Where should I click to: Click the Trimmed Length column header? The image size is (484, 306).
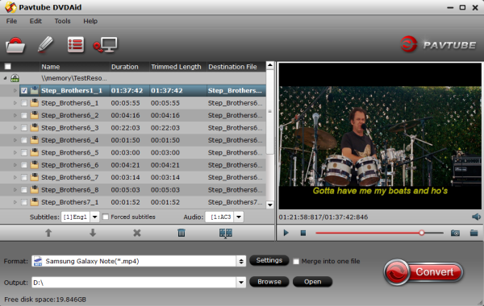tap(177, 67)
